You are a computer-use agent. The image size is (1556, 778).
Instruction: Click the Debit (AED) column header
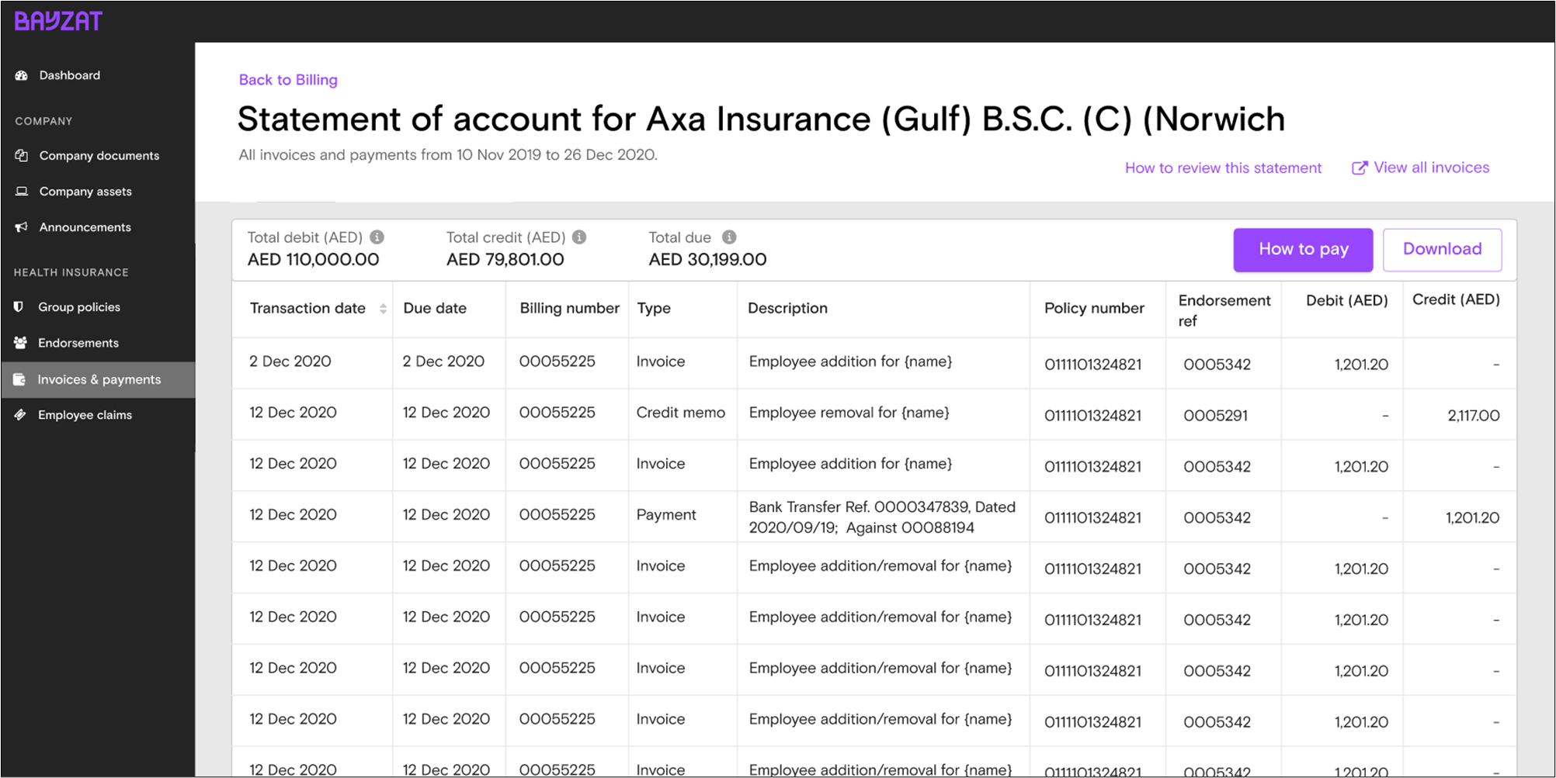(x=1346, y=300)
